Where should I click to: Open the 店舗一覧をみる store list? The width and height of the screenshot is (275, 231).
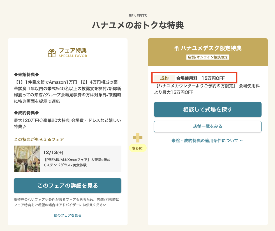[207, 126]
